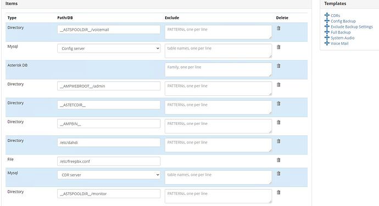Click the File type label
Viewport: 379px width, 206px height.
tap(10, 159)
